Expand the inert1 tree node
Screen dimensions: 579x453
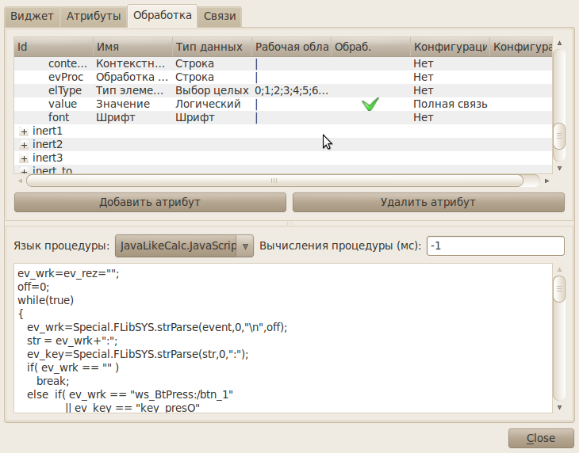tap(24, 131)
